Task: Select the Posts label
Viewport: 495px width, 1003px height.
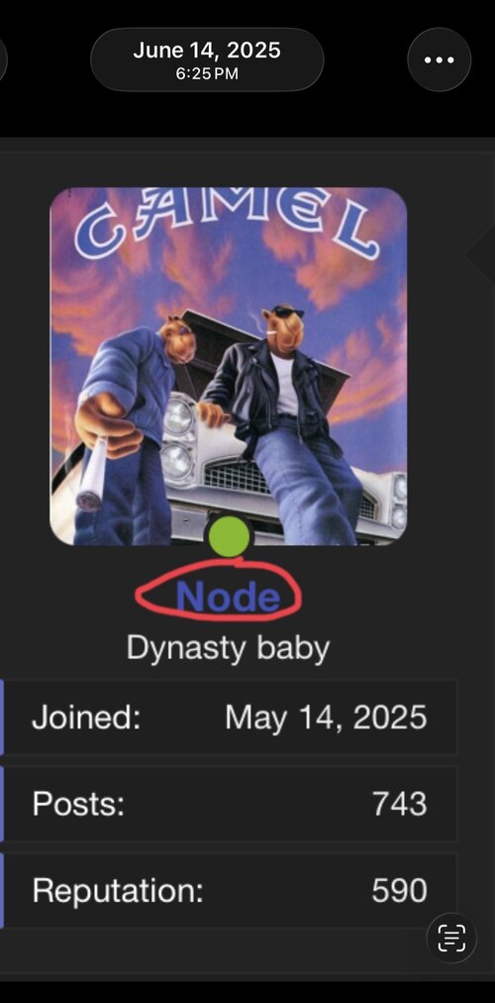Action: 78,804
